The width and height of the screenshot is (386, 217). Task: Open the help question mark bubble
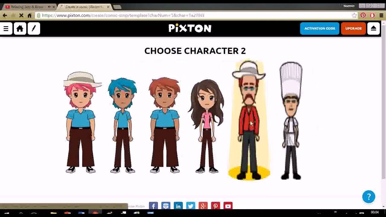(x=369, y=197)
